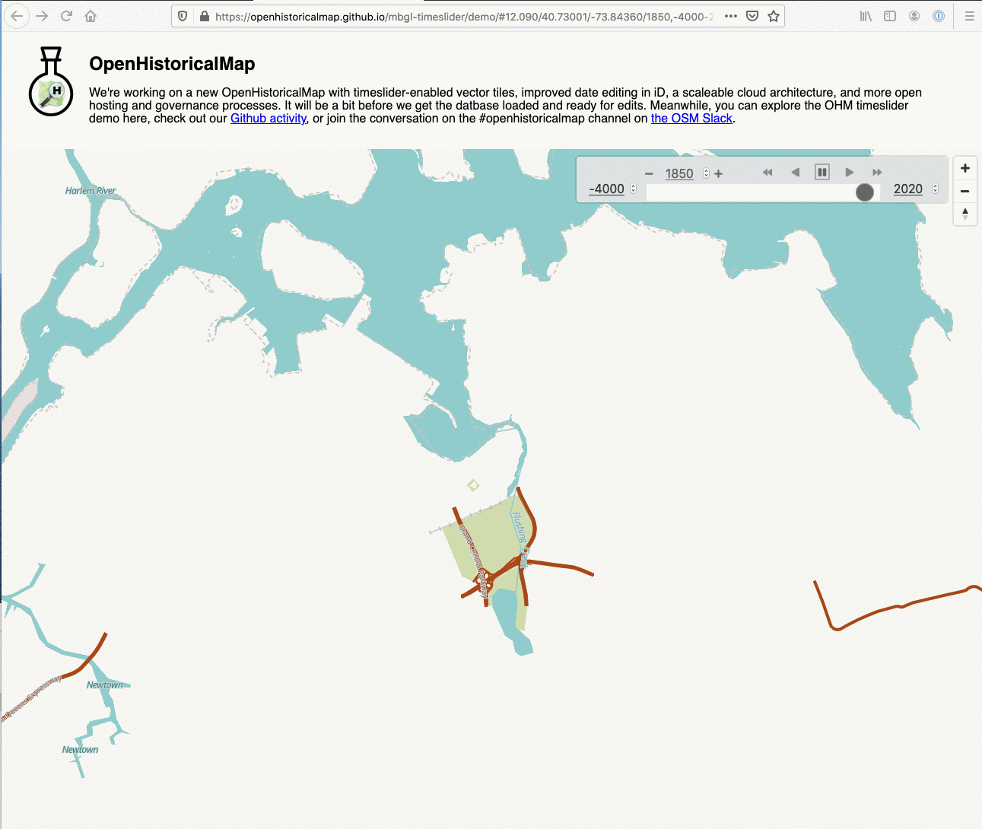This screenshot has width=982, height=829.
Task: Click the stepper beside the -4000 start year
Action: (634, 189)
